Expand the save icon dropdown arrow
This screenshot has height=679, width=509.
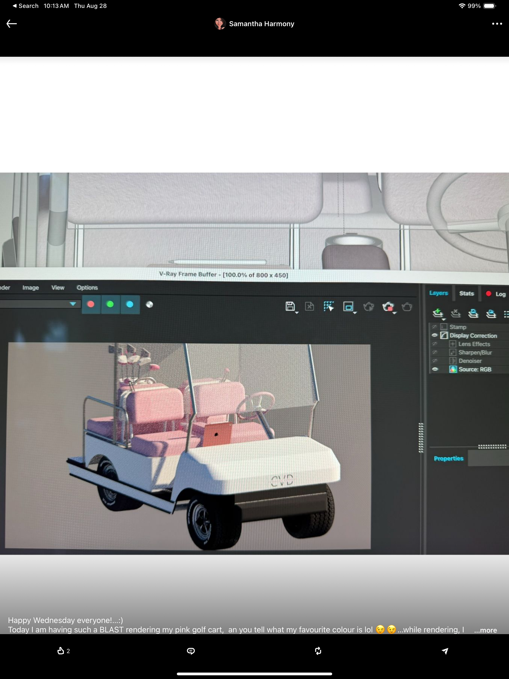[x=297, y=312]
